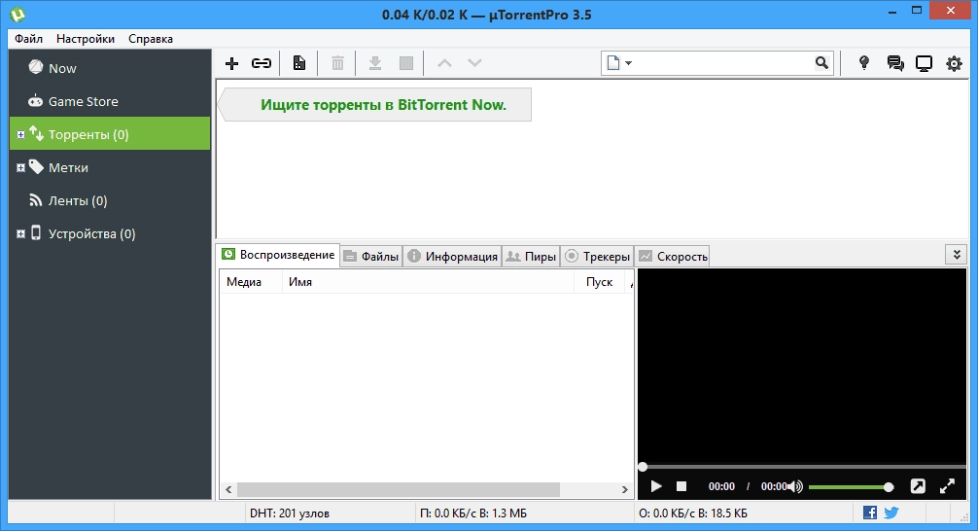
Task: Click the BitTorrent Now search banner
Action: point(375,105)
